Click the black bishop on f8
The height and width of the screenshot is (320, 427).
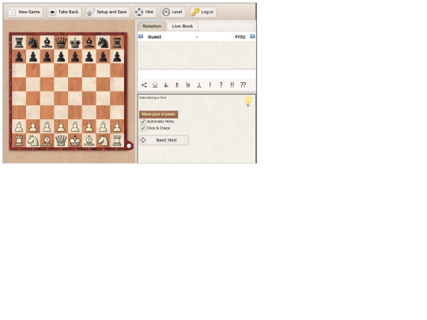click(x=89, y=43)
